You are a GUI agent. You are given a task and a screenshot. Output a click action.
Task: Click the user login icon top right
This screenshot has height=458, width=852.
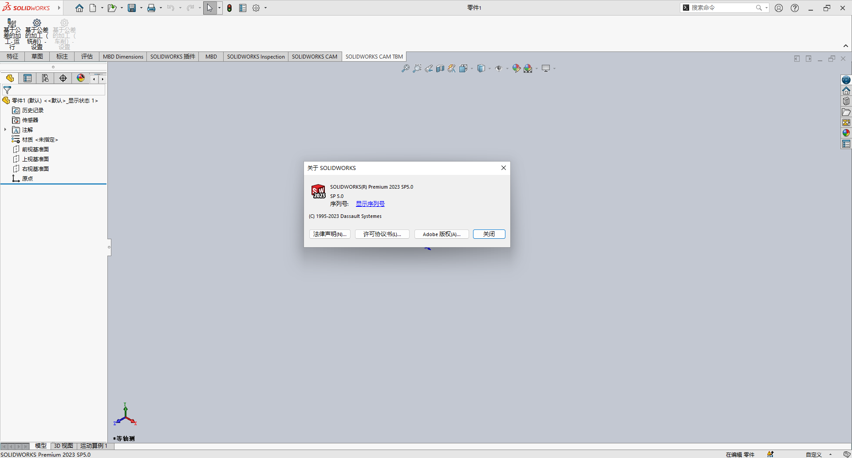click(779, 8)
